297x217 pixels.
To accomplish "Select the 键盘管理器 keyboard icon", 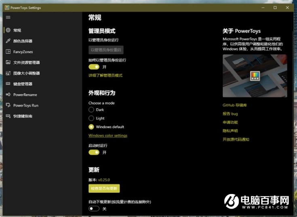I will pyautogui.click(x=8, y=84).
